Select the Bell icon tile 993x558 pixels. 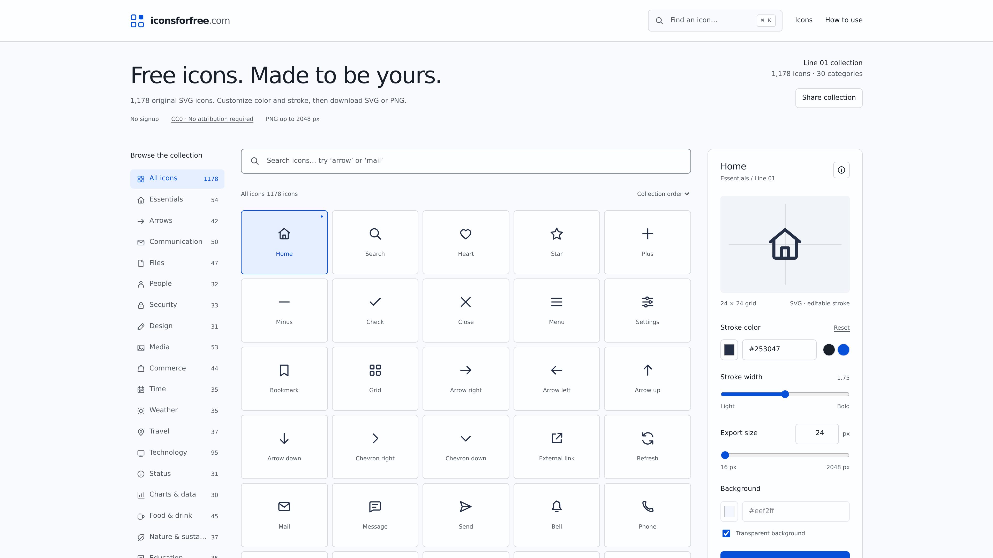click(x=557, y=515)
